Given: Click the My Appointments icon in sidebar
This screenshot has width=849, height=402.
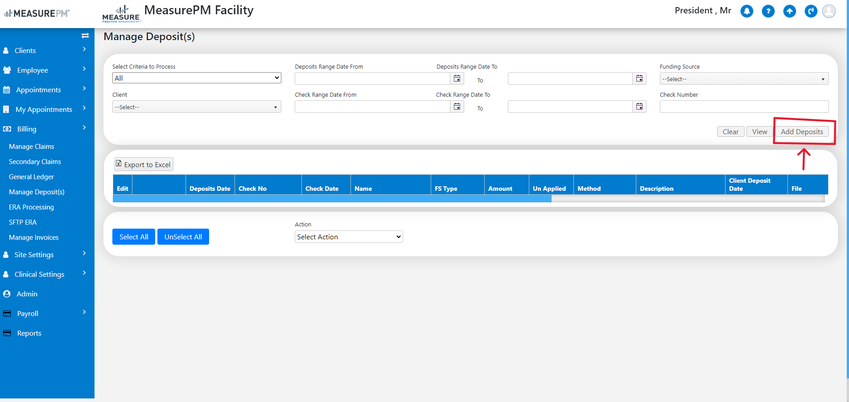Looking at the screenshot, I should (6, 109).
